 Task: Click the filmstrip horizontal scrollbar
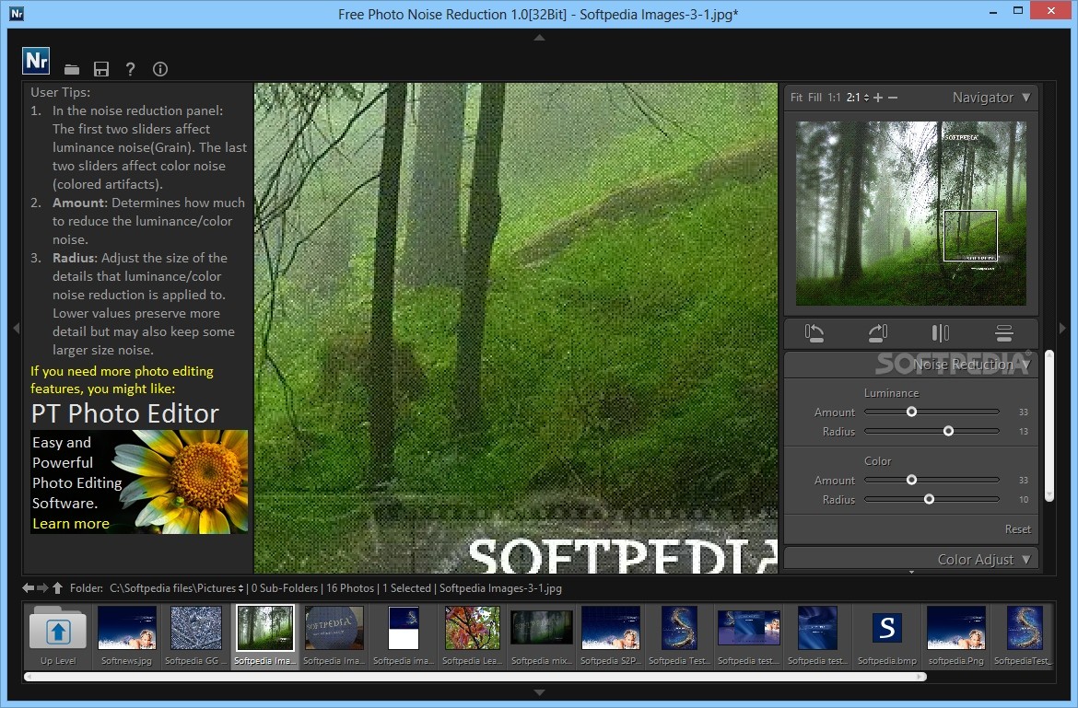click(x=475, y=677)
